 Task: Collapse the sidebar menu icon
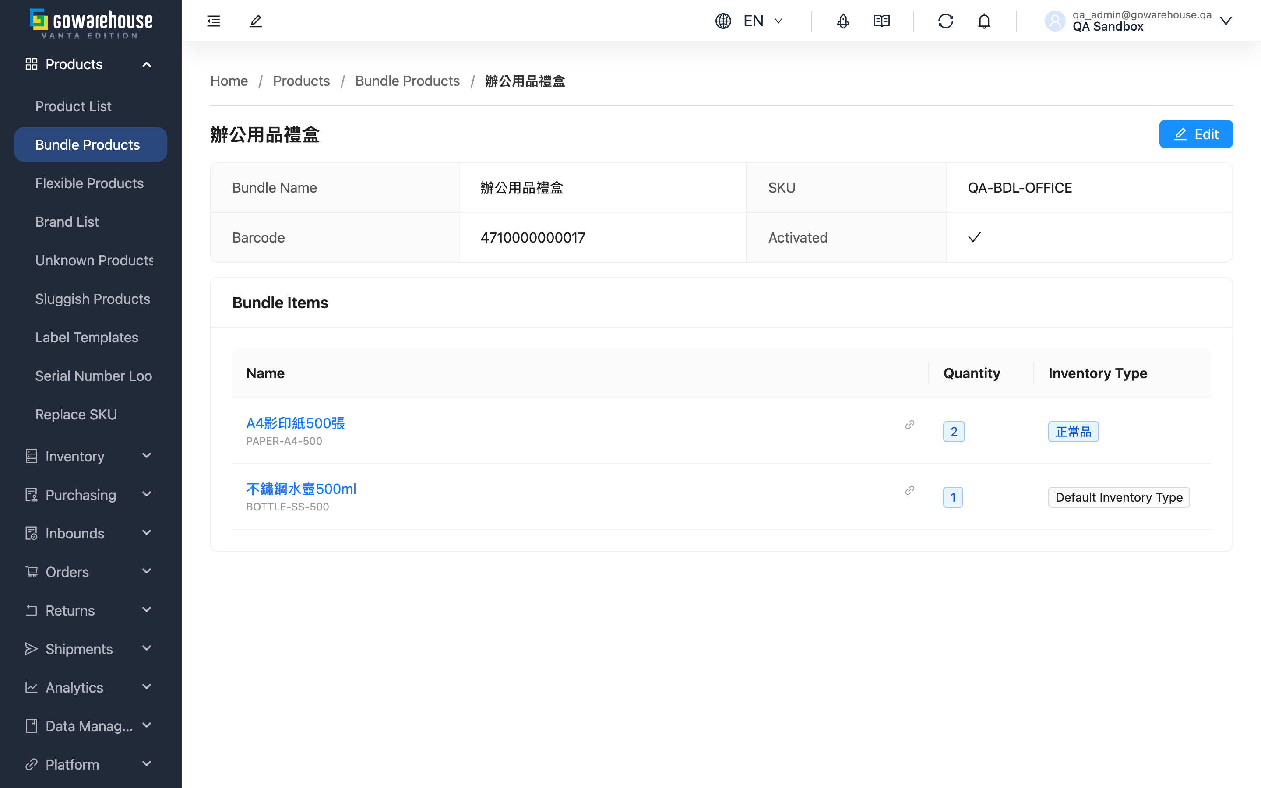coord(214,21)
